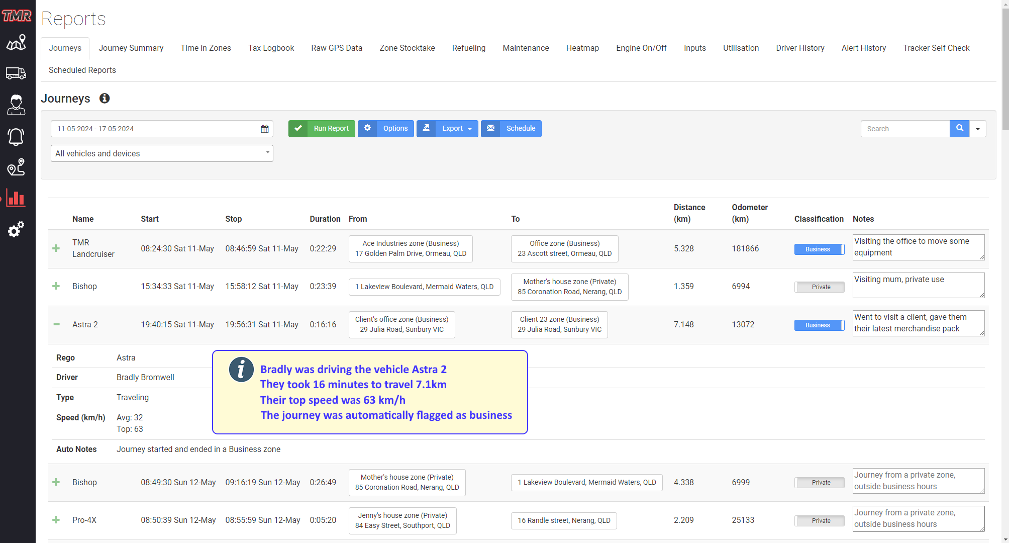Click the Schedule button label
This screenshot has width=1009, height=543.
521,128
